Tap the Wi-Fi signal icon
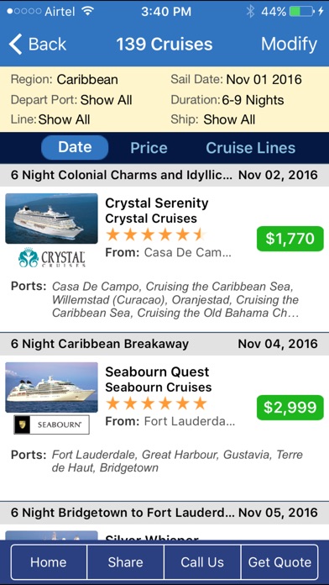The width and height of the screenshot is (329, 585). 87,12
